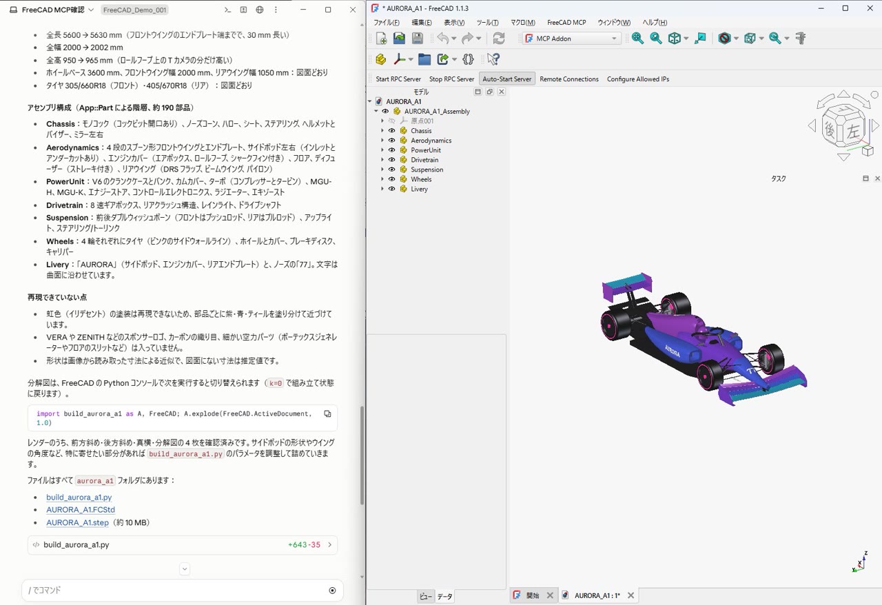
Task: Expand the build_aurora_a1.py diff card chevron
Action: click(329, 544)
